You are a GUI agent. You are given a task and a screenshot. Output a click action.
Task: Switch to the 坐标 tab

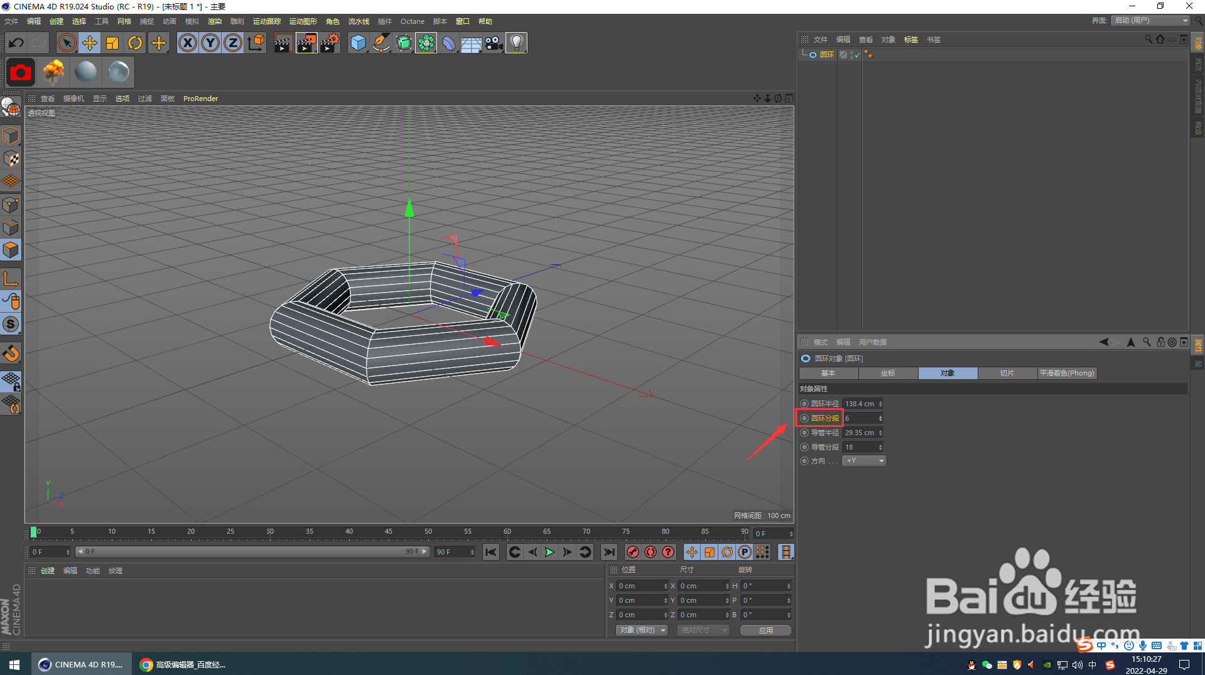[888, 373]
